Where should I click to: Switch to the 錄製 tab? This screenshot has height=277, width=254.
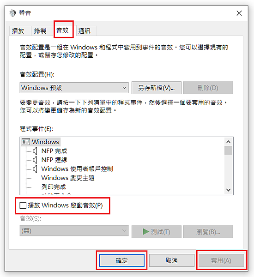pyautogui.click(x=40, y=31)
